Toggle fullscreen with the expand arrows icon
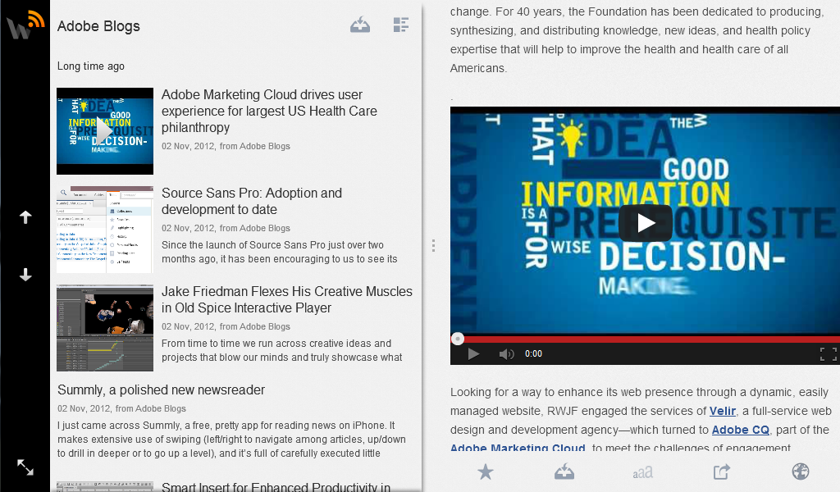 25,467
